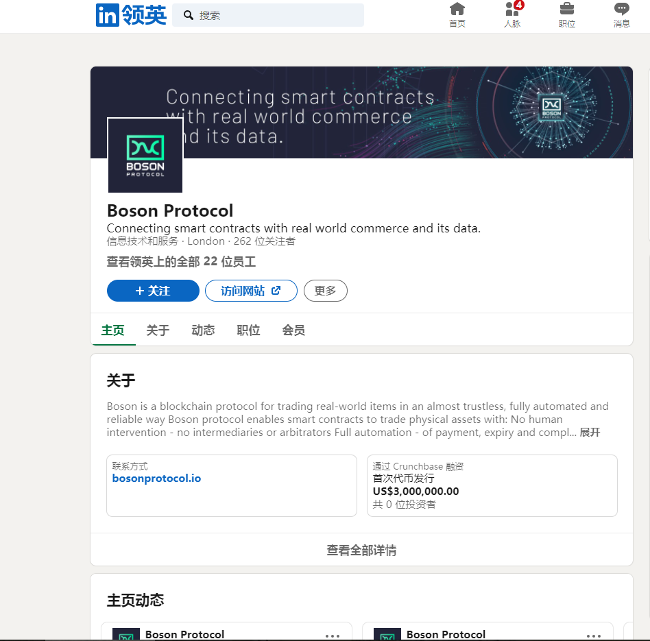
Task: Click the Boson Protocol page title
Action: point(170,210)
